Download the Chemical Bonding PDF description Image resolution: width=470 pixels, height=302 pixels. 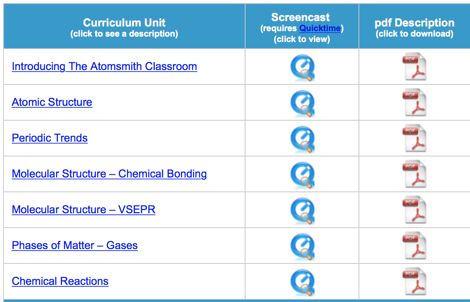tap(414, 175)
